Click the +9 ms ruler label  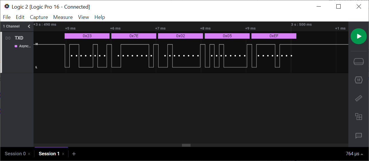click(250, 28)
